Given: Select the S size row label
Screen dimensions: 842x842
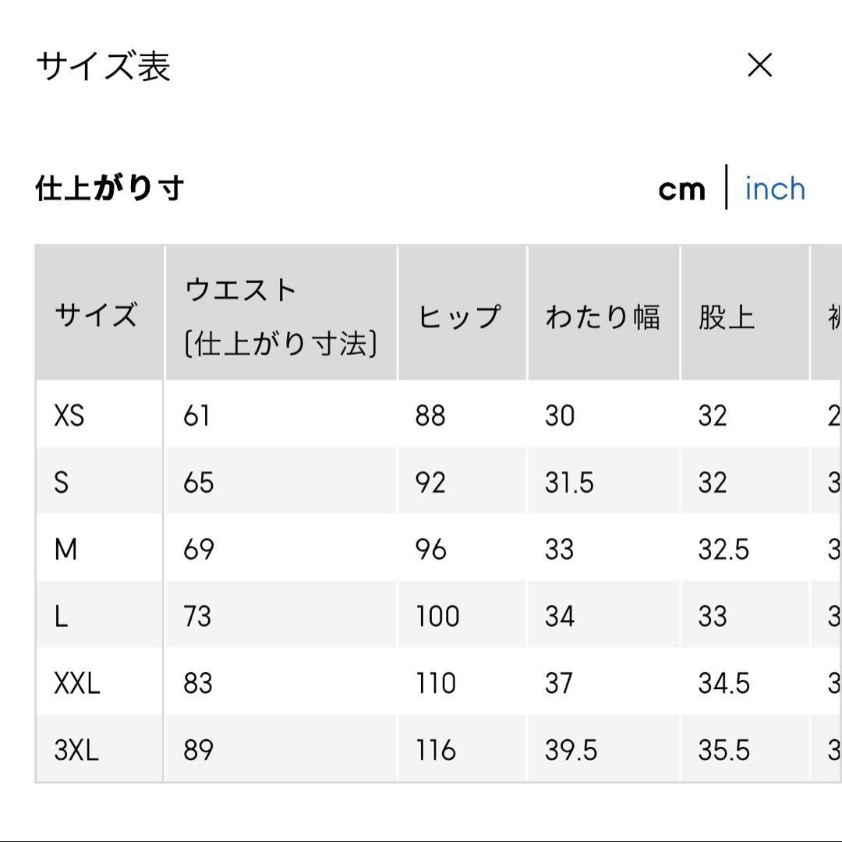Looking at the screenshot, I should point(62,483).
